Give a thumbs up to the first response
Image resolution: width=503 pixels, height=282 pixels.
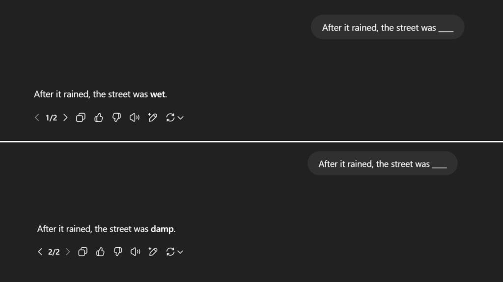tap(99, 117)
